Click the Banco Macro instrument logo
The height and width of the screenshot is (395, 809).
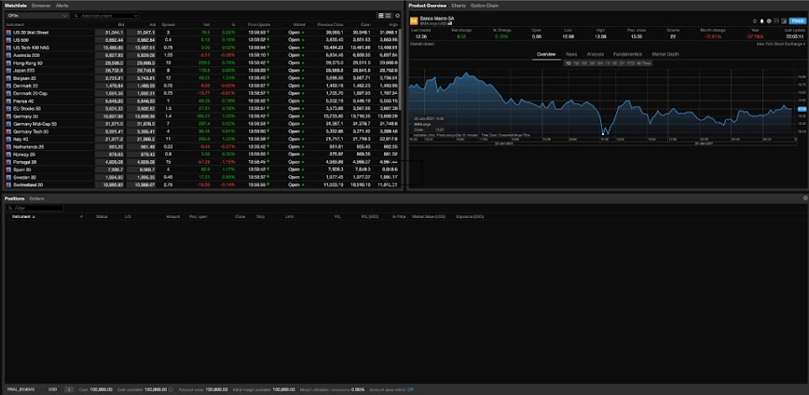click(413, 20)
